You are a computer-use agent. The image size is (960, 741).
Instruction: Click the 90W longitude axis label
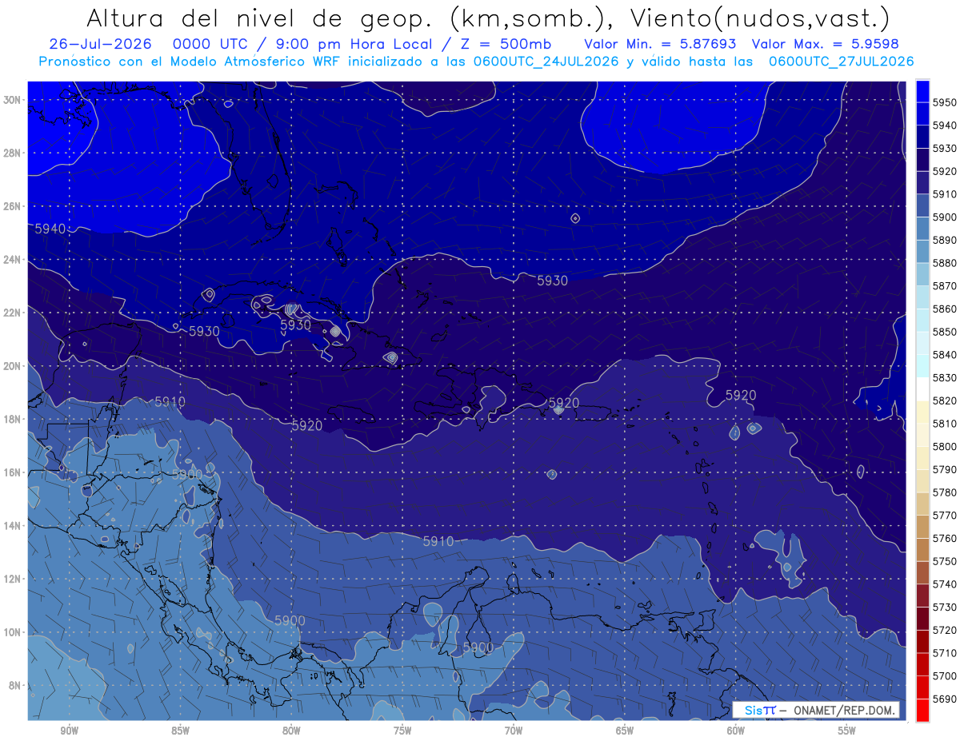click(x=69, y=731)
